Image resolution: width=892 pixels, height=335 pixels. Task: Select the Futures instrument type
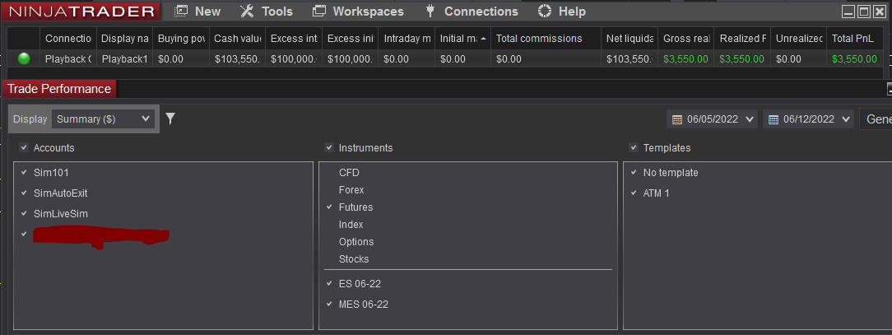355,207
